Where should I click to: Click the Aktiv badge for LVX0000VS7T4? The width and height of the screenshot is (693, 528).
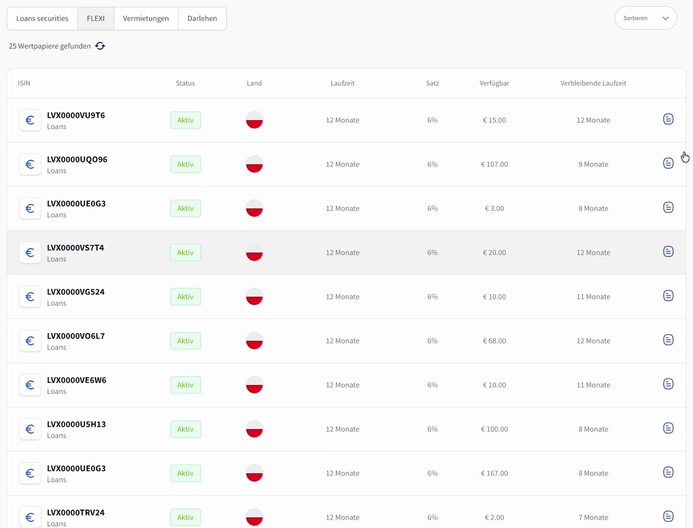[x=186, y=253]
